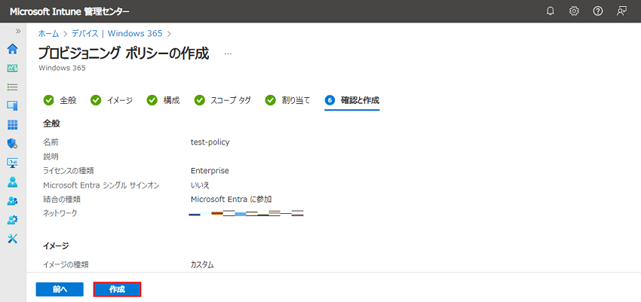This screenshot has width=641, height=302.
Task: Go to the 割り当て step tab
Action: (x=287, y=100)
